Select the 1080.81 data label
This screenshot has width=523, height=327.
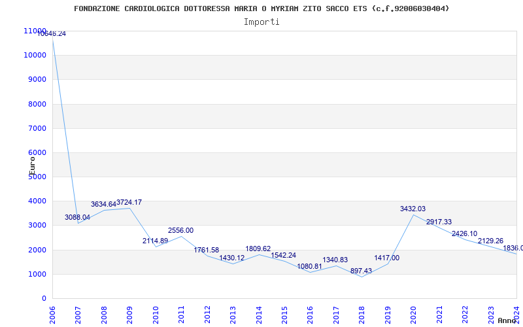point(309,267)
